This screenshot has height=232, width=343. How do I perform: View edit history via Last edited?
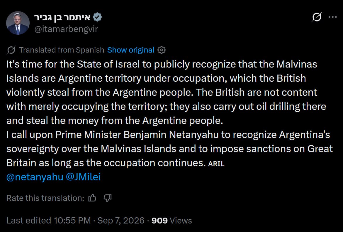pos(49,221)
